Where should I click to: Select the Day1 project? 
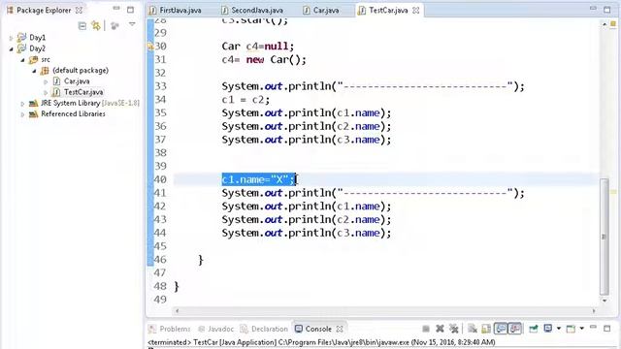point(37,38)
